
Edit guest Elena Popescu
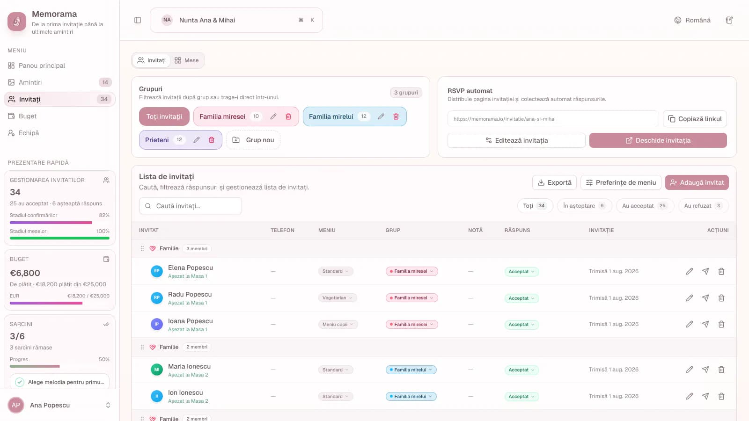(690, 271)
